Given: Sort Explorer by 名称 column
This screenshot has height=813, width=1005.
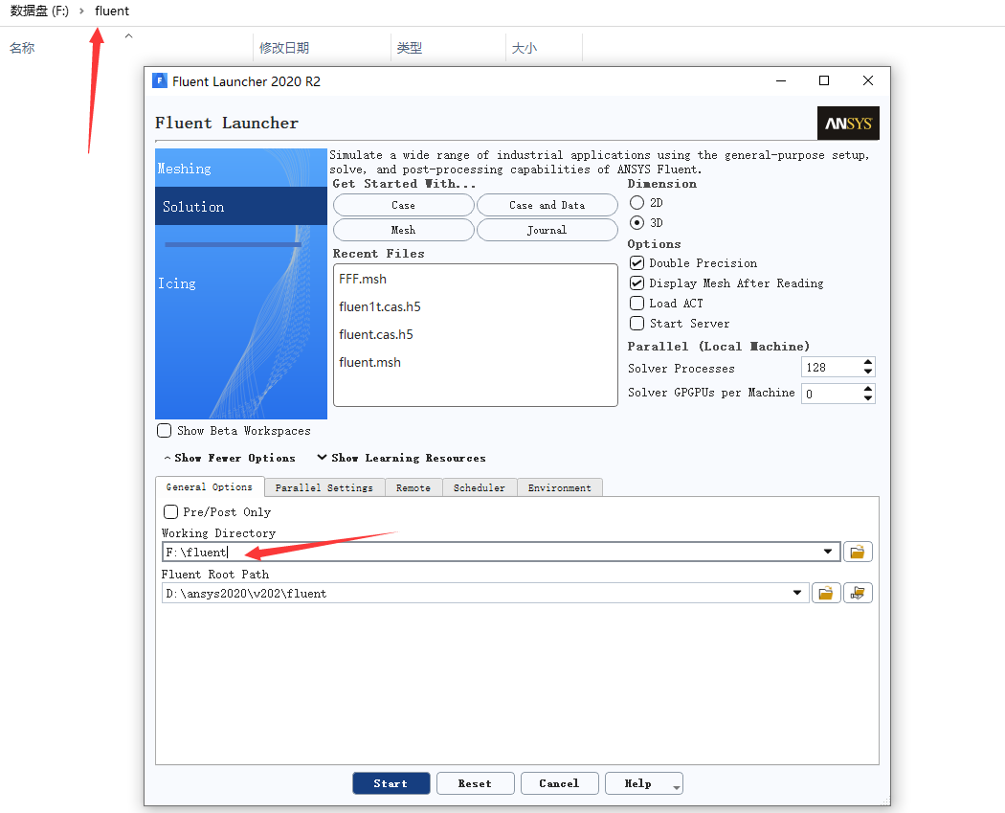Looking at the screenshot, I should pos(22,48).
